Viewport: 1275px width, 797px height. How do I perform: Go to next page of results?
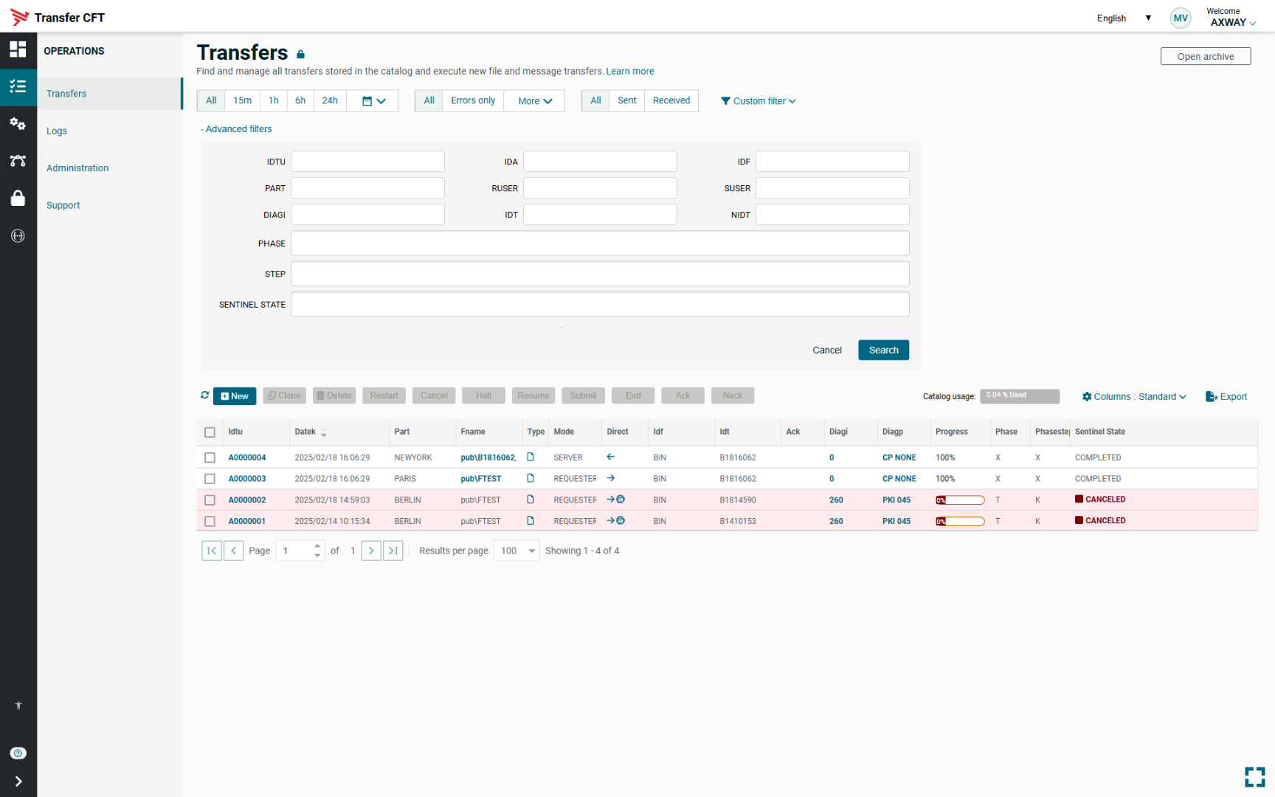(371, 551)
